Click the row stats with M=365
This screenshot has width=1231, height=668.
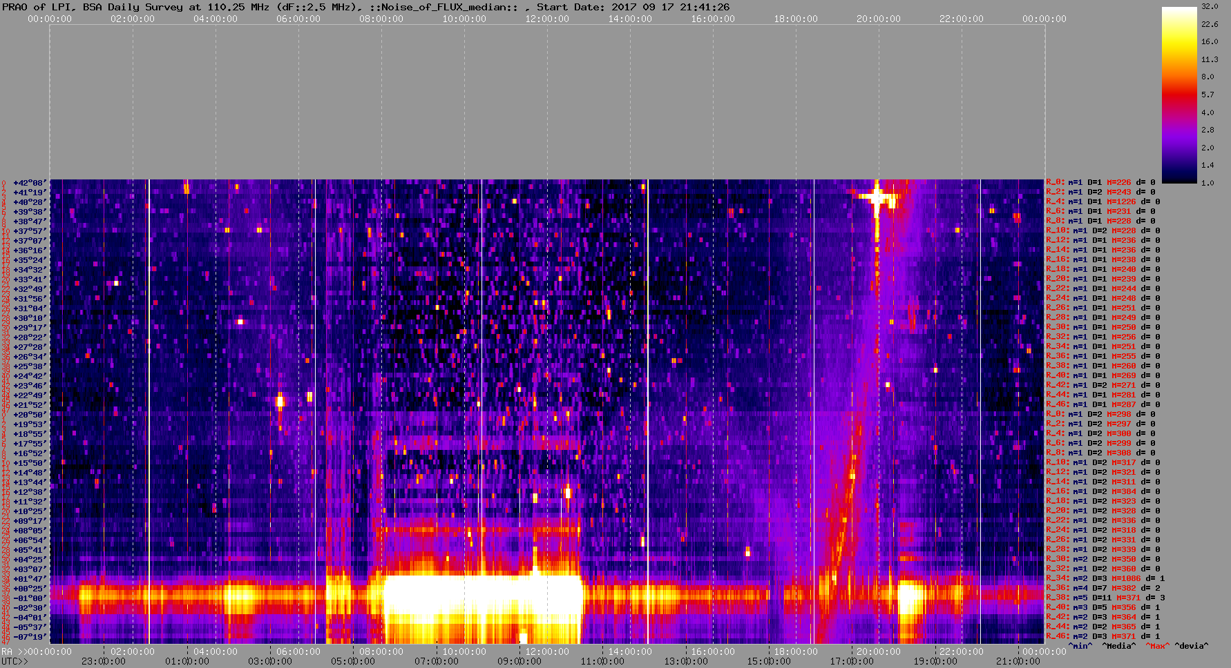(1103, 627)
